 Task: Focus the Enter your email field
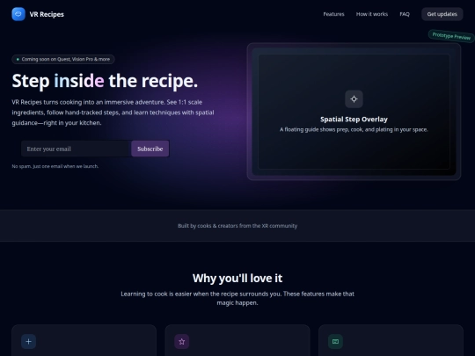point(76,149)
